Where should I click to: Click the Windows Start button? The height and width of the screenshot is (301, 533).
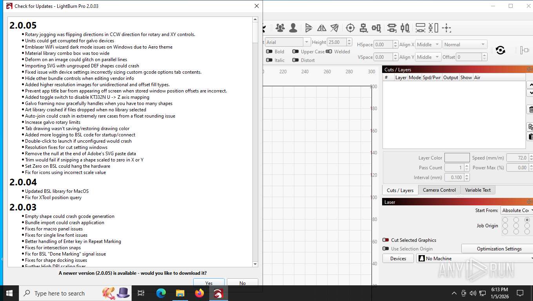(9, 293)
